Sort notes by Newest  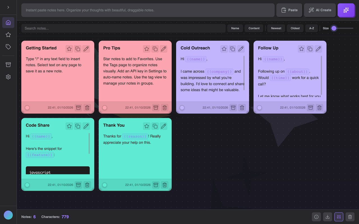(x=276, y=28)
